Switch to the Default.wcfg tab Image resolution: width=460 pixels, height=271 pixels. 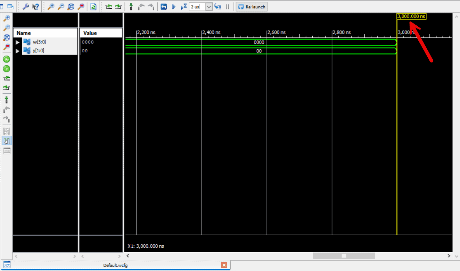tap(115, 265)
